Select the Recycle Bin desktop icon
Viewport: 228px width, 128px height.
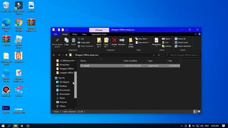[6, 7]
